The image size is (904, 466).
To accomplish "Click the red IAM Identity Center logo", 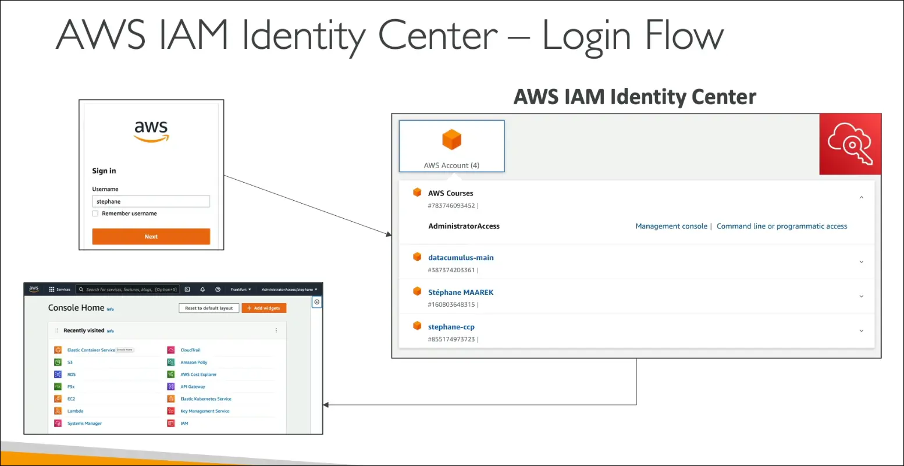I will [x=850, y=144].
